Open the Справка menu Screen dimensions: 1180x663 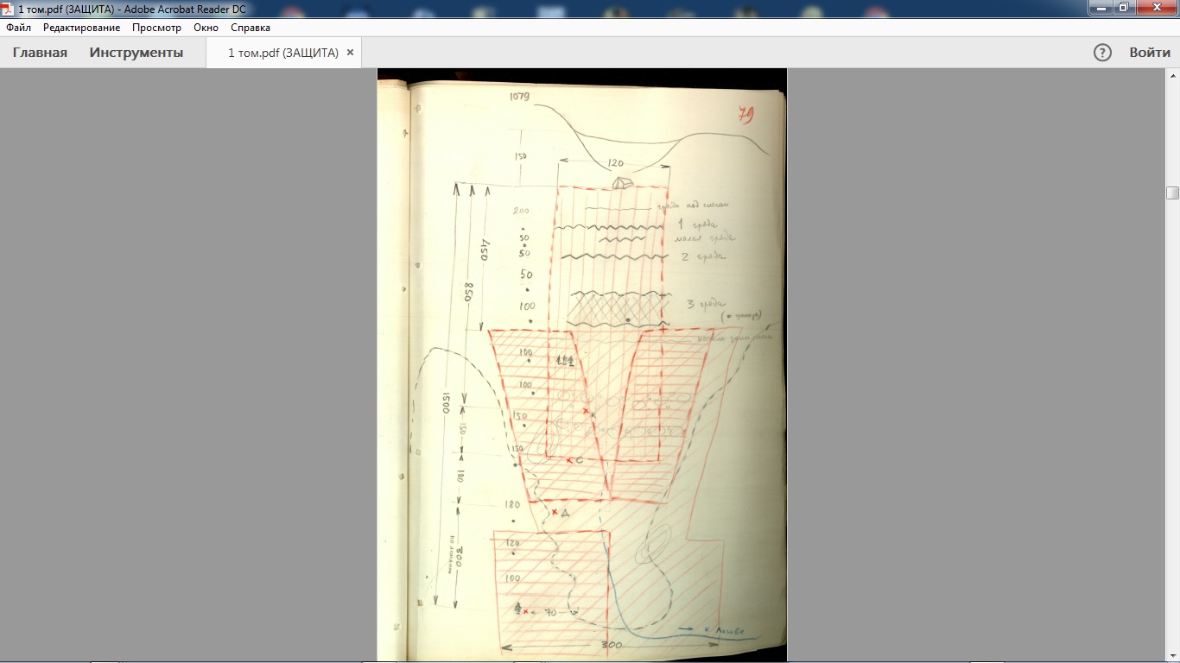[251, 28]
